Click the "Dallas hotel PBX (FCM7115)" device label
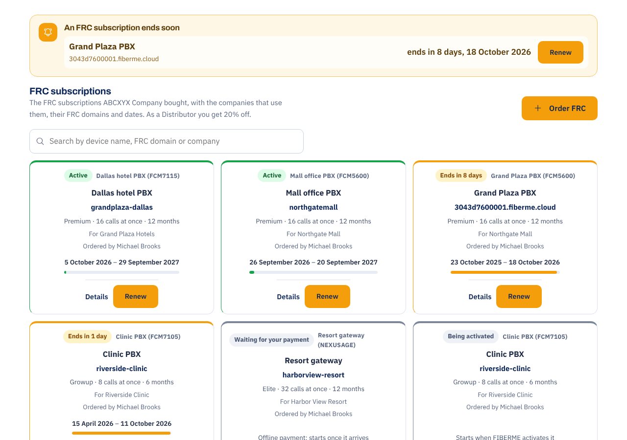The image size is (627, 440). 138,176
